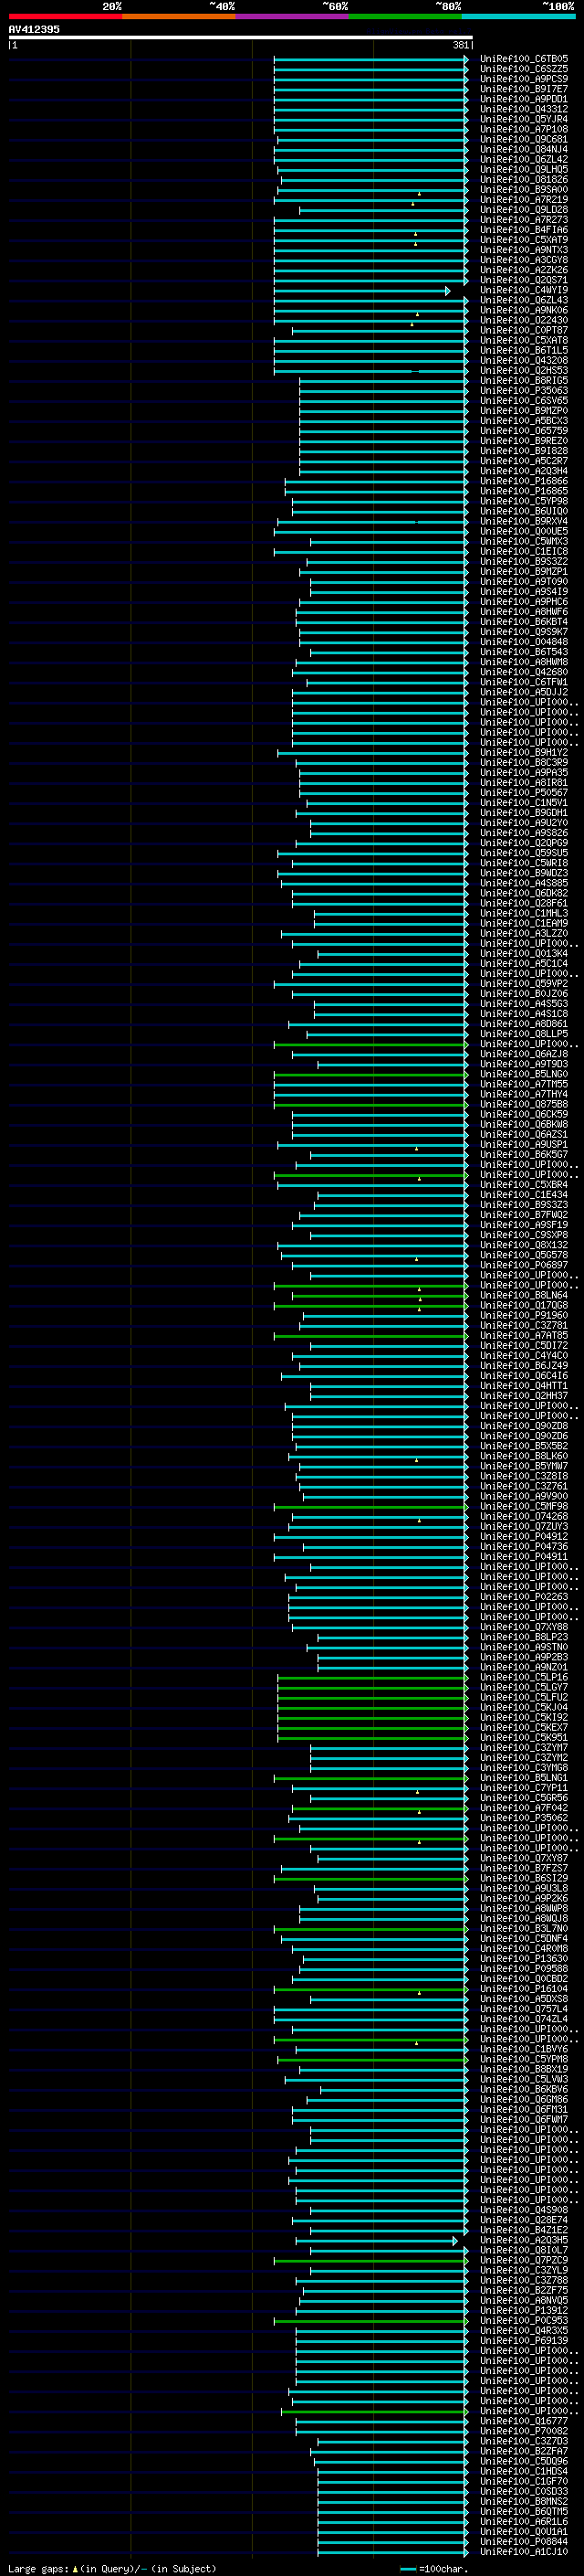Open hit UniRef100_Q43312
This screenshot has width=584, height=2576.
click(523, 109)
